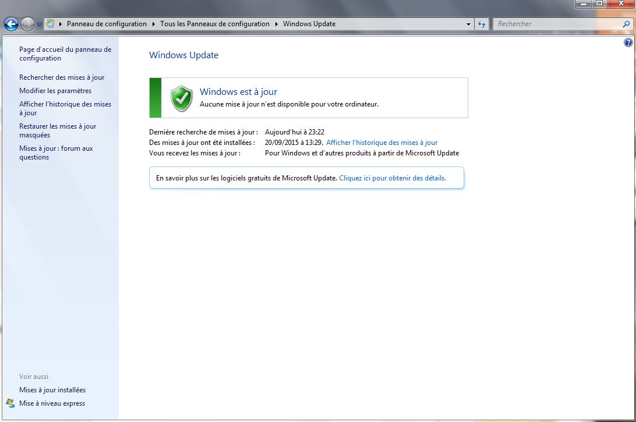Go back with the blue Back arrow
The height and width of the screenshot is (422, 636).
(12, 24)
